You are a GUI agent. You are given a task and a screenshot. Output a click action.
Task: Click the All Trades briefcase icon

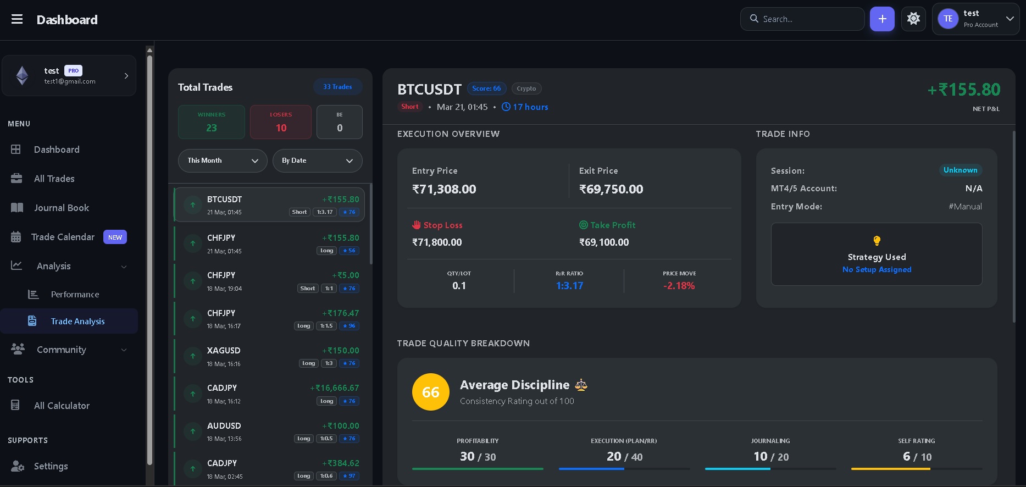(x=16, y=179)
